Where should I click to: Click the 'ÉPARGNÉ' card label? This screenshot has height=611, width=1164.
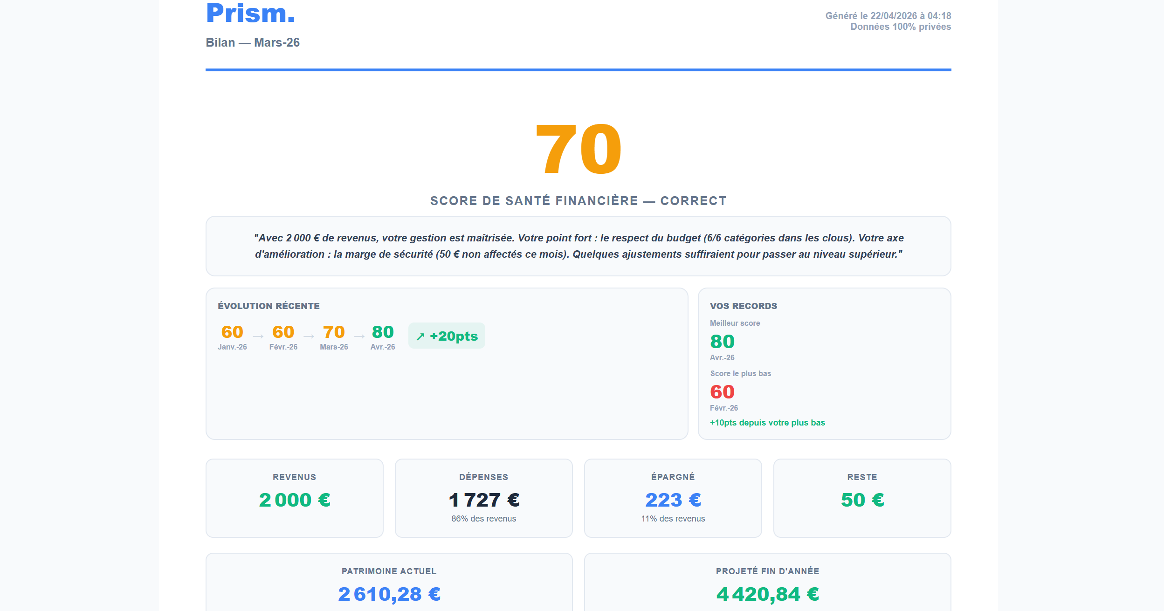(x=673, y=477)
